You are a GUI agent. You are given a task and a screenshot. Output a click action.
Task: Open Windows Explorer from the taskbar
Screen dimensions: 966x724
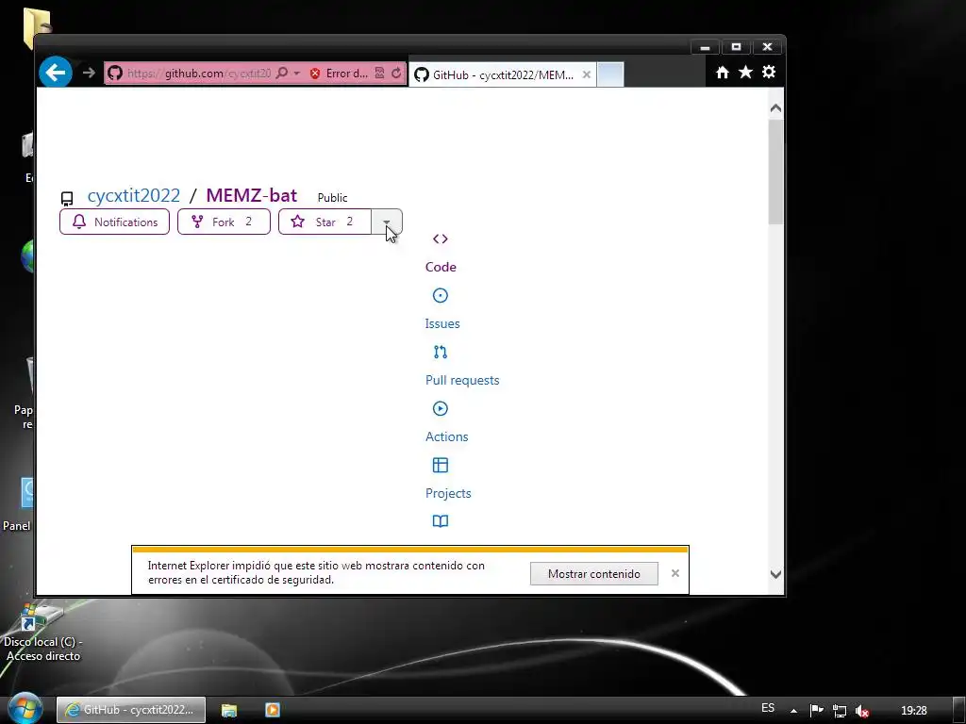(x=229, y=710)
